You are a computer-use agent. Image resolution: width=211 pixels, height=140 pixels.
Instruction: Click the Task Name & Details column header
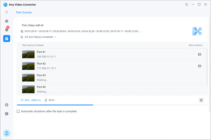[x=33, y=45]
